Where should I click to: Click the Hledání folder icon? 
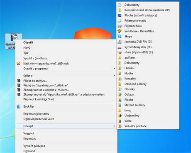pos(120,68)
